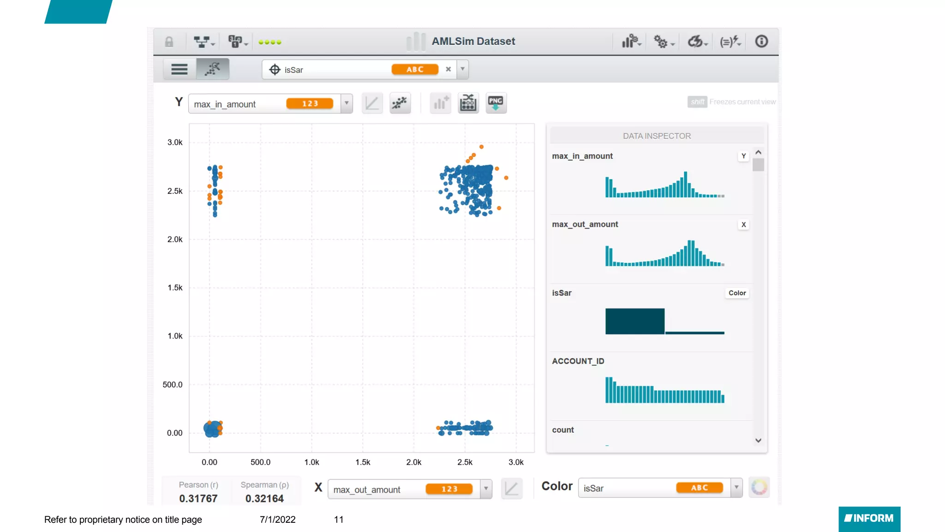945x532 pixels.
Task: Export plot using PNG download icon
Action: (x=496, y=103)
